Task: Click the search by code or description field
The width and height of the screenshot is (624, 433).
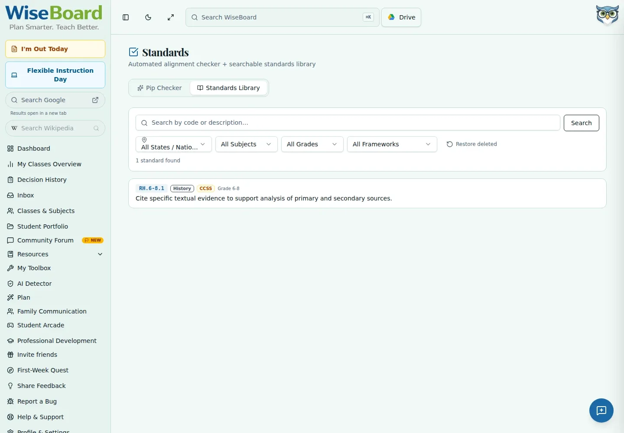Action: point(348,123)
